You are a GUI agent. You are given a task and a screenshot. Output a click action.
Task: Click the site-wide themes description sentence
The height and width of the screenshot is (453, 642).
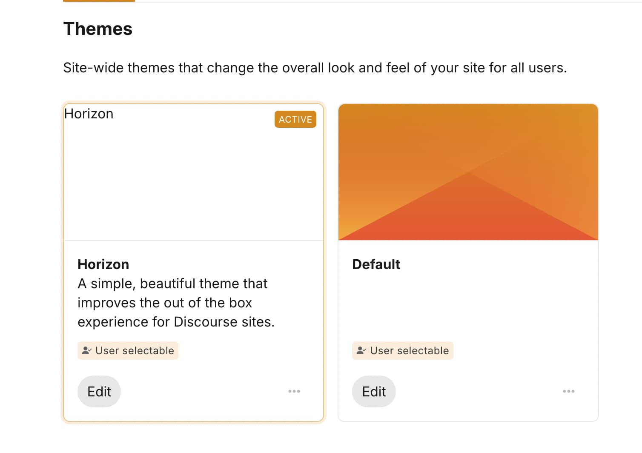tap(315, 68)
